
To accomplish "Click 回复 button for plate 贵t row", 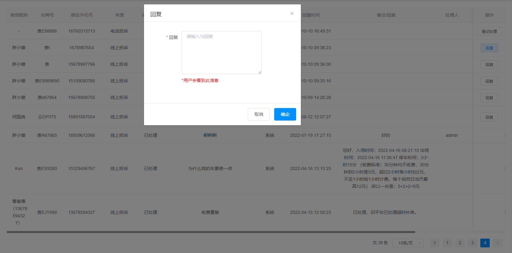I will 489,48.
